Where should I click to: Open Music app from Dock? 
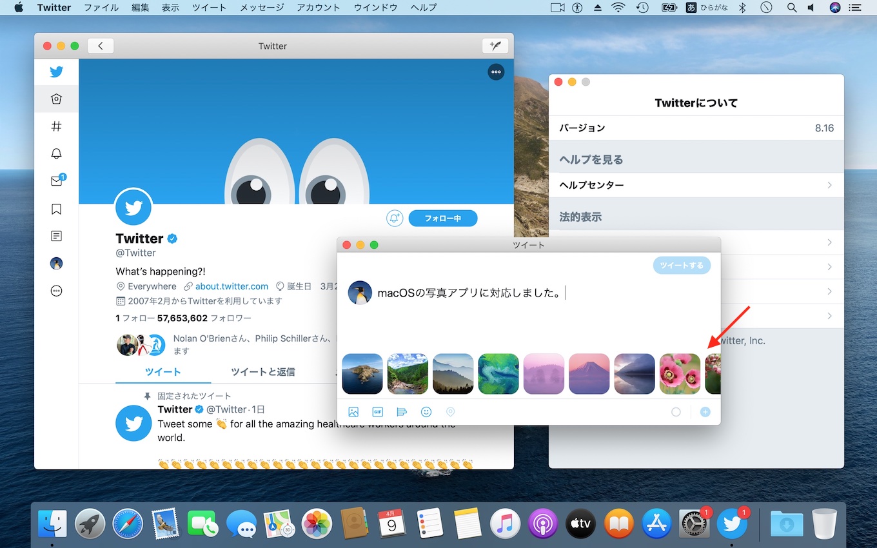[x=506, y=524]
